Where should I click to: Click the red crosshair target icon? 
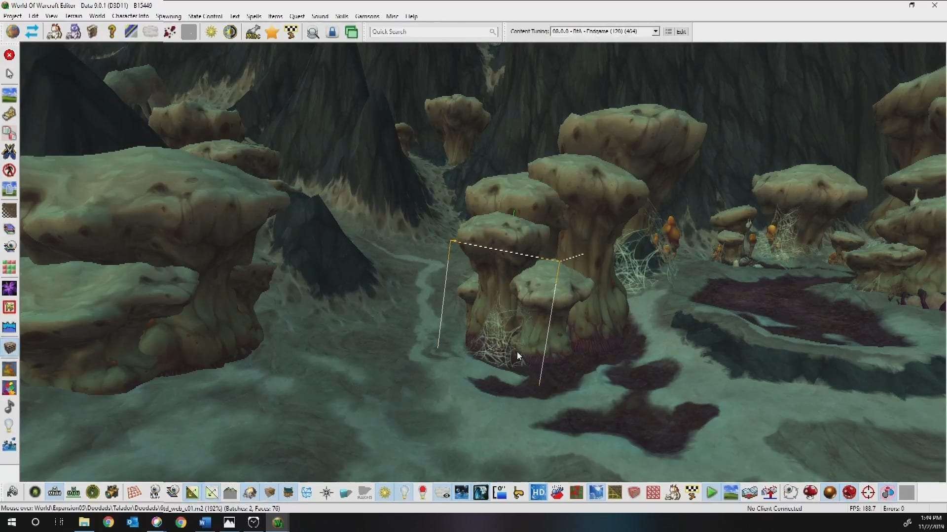[x=868, y=492]
